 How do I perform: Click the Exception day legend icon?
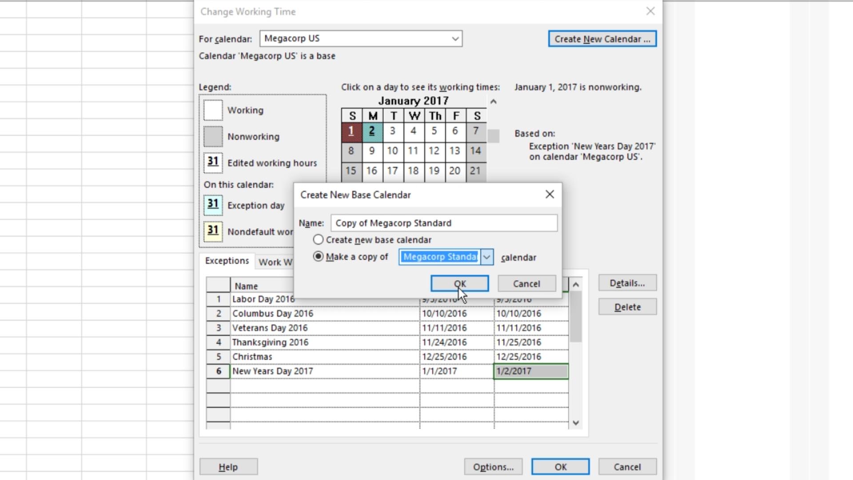(213, 205)
